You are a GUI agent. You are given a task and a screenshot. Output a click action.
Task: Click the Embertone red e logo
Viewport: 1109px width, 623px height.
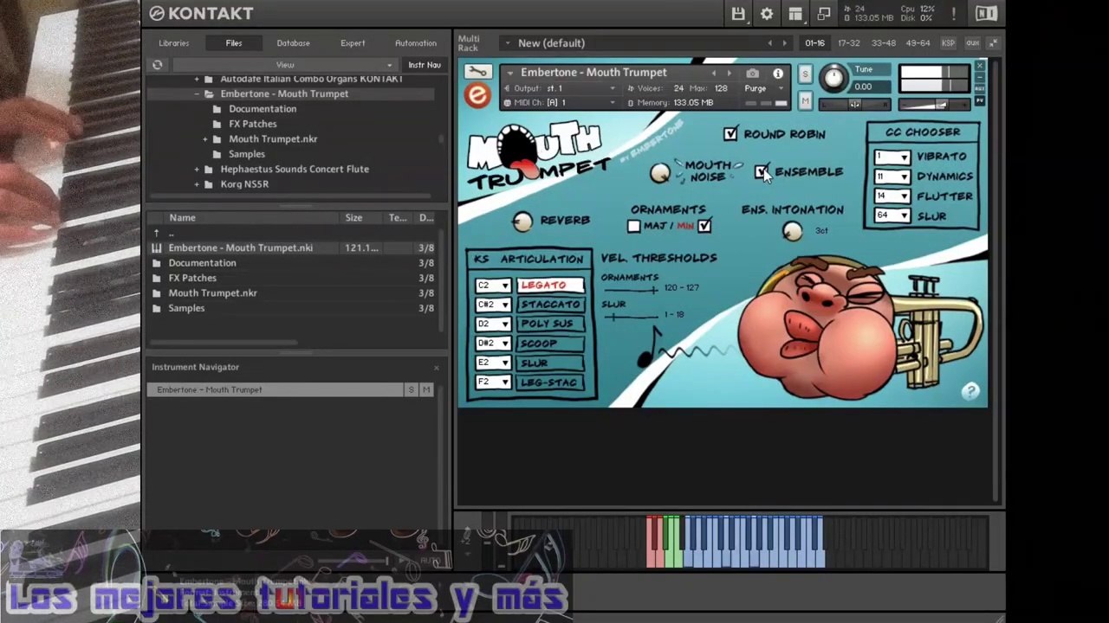[477, 95]
